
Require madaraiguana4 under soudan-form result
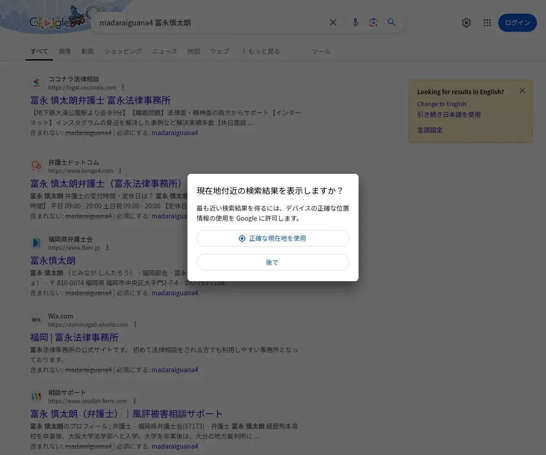tap(175, 446)
